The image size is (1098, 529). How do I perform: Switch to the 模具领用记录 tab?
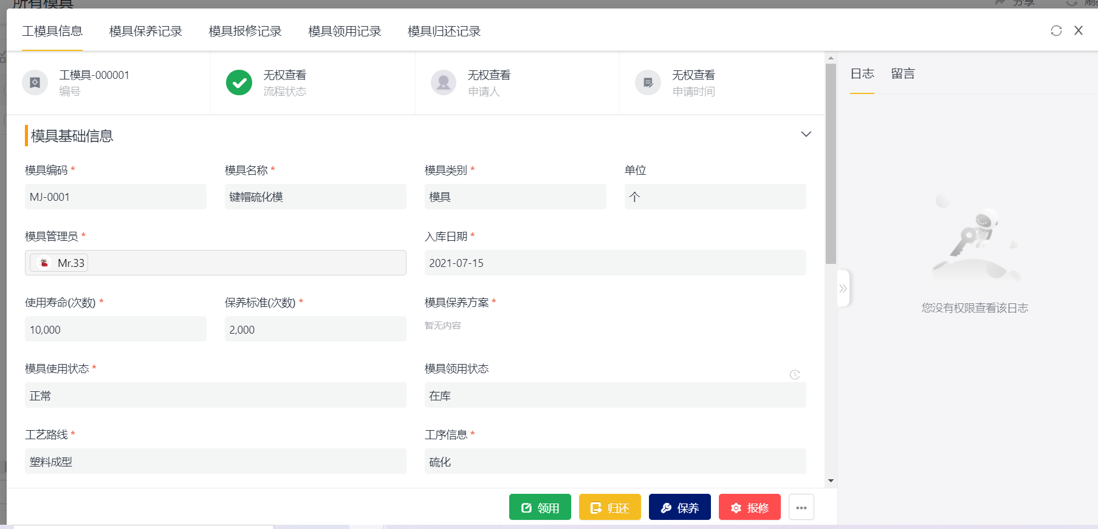pyautogui.click(x=345, y=32)
